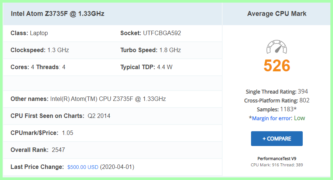
Task: Select the Cross-Platform Rating value 802
Action: click(x=305, y=101)
